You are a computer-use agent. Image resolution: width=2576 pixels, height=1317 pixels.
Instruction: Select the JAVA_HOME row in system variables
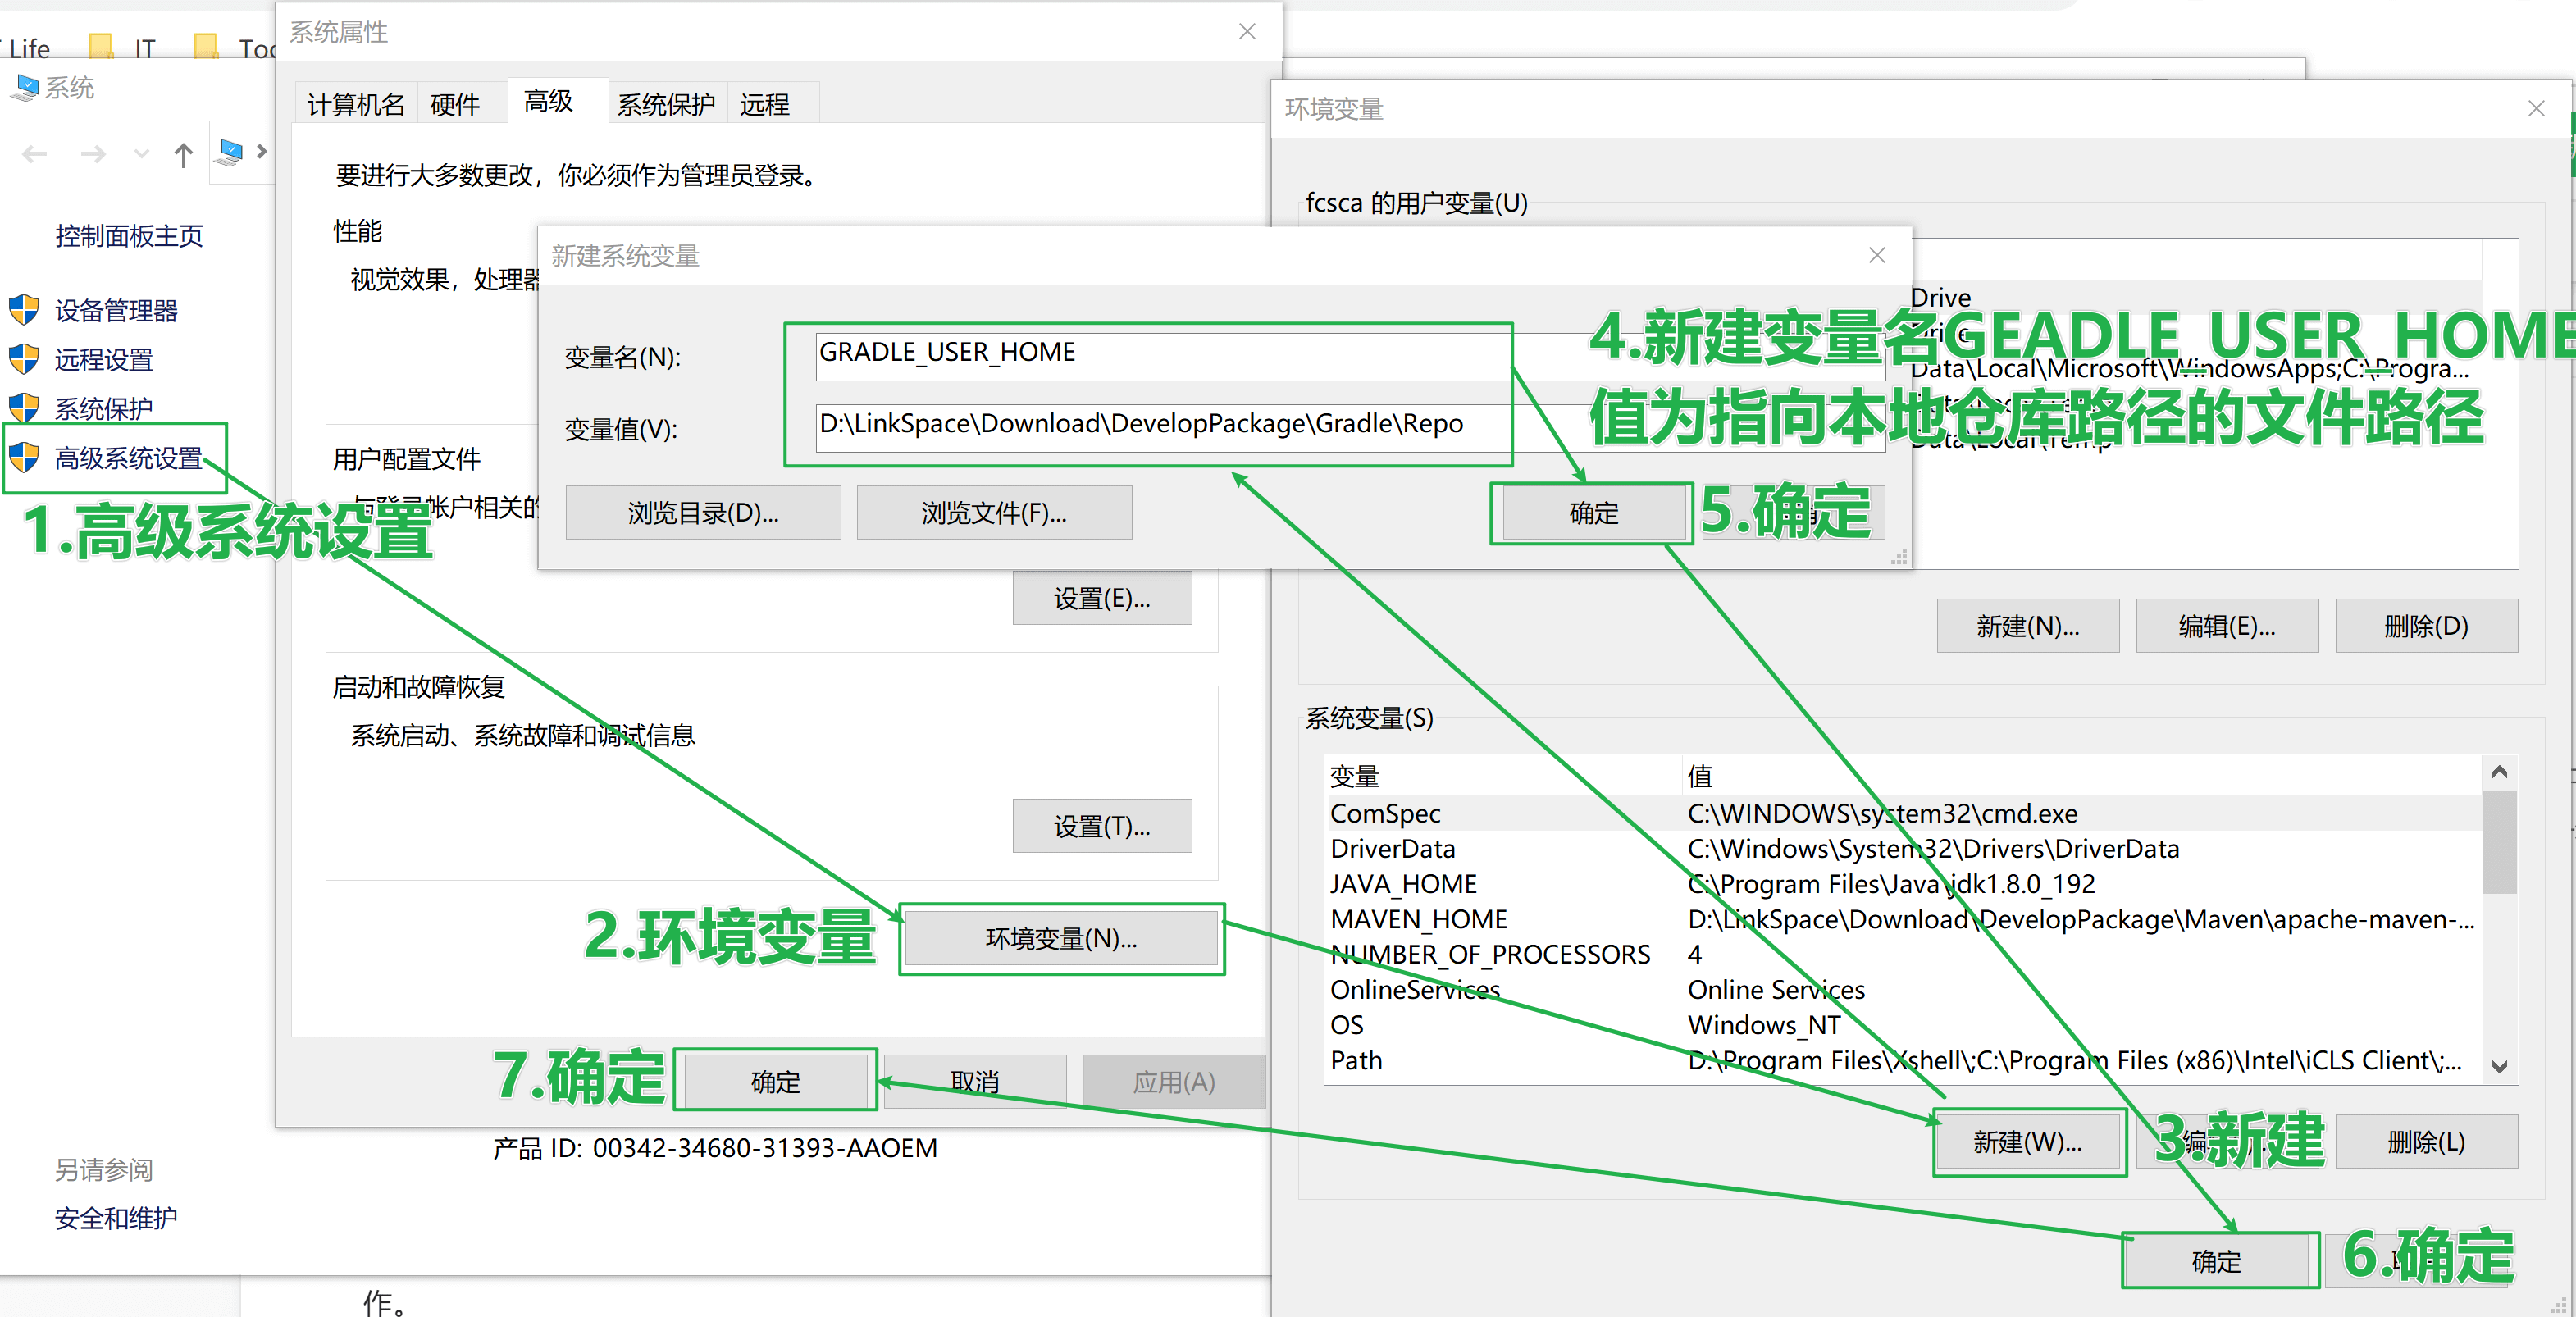[1404, 884]
